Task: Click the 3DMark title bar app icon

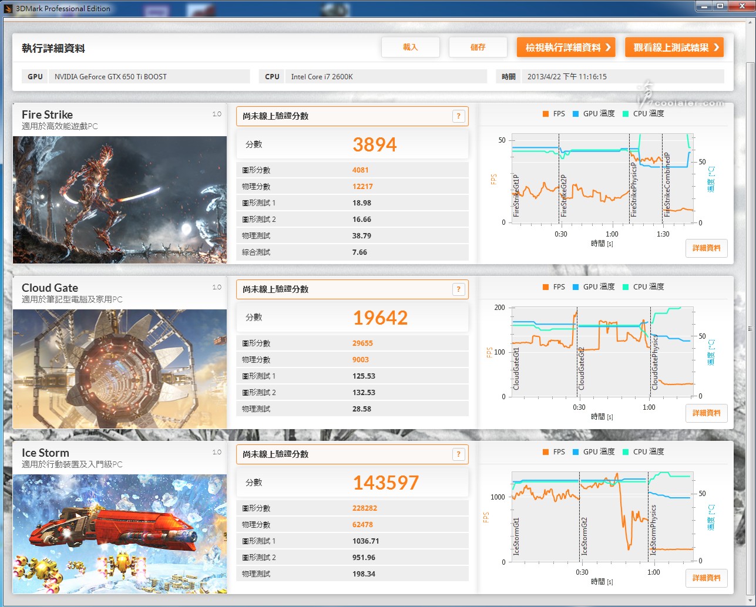Action: 8,8
